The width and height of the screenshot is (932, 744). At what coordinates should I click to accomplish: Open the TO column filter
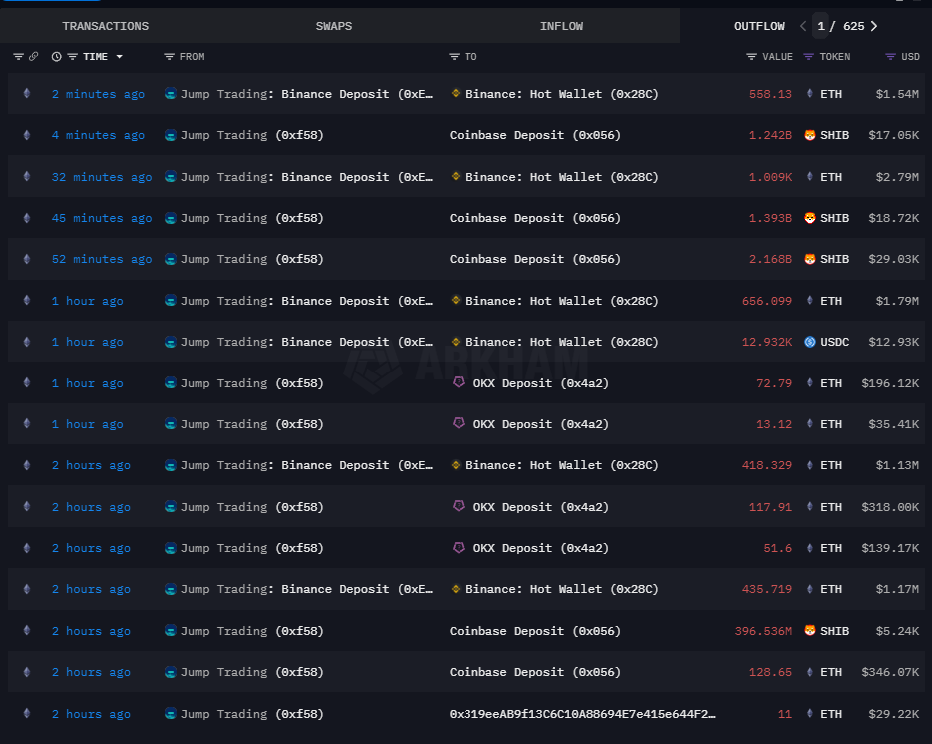click(454, 57)
